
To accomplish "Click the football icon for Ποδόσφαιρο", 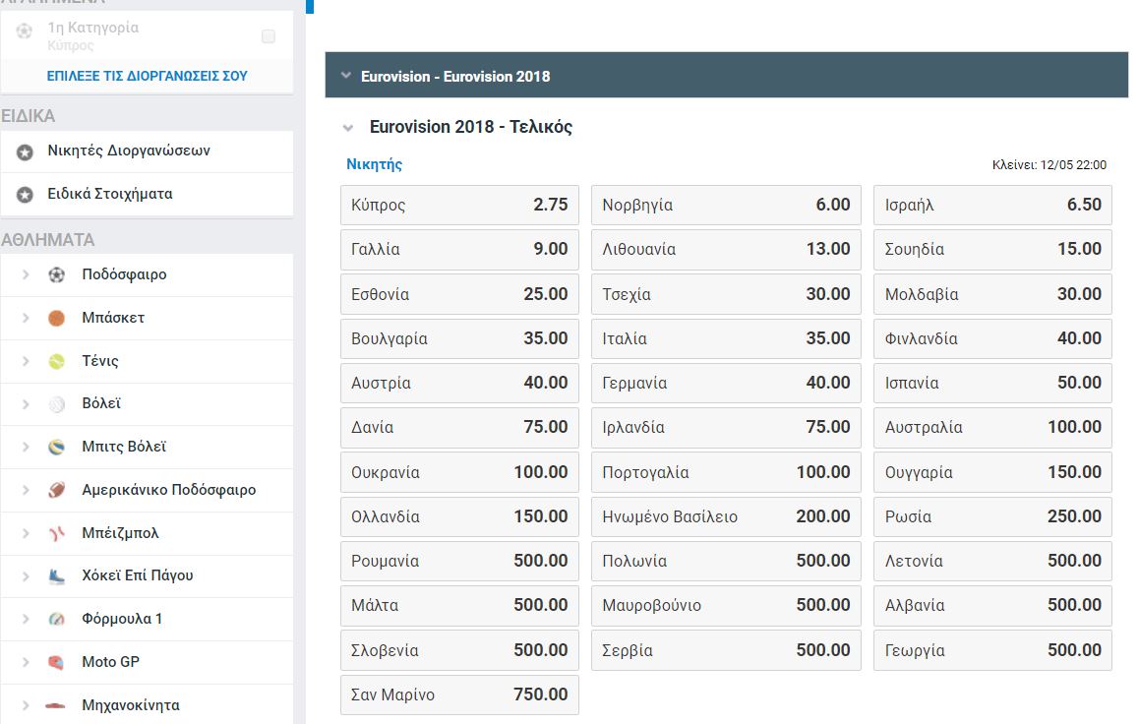I will point(57,274).
